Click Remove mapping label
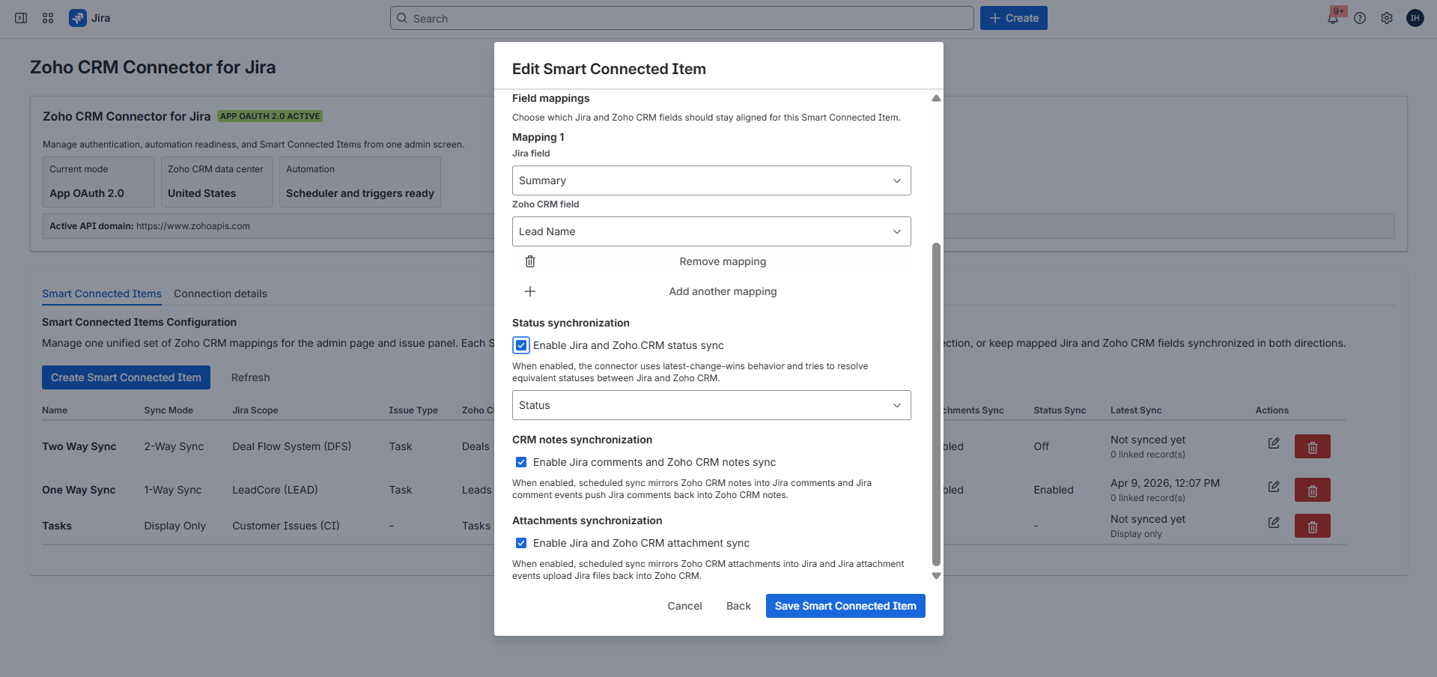 coord(723,261)
